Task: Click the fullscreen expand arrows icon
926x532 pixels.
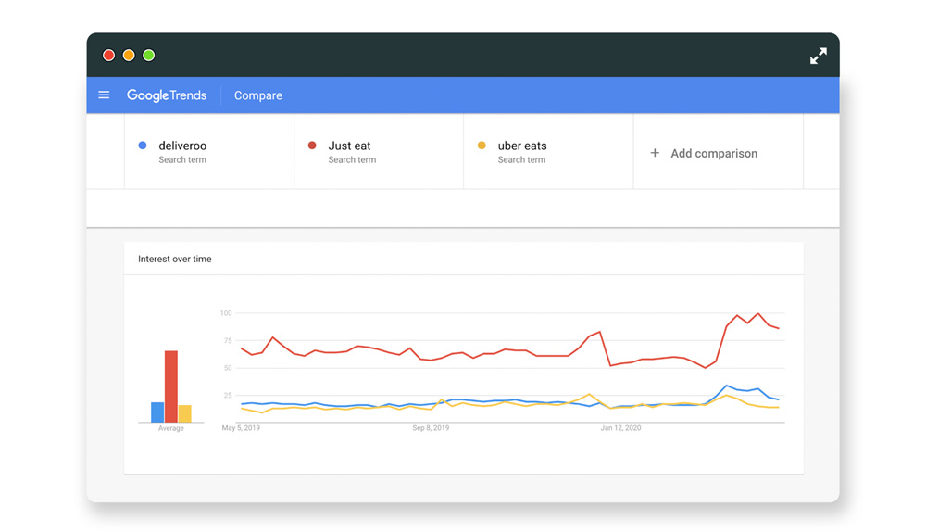Action: (x=818, y=57)
